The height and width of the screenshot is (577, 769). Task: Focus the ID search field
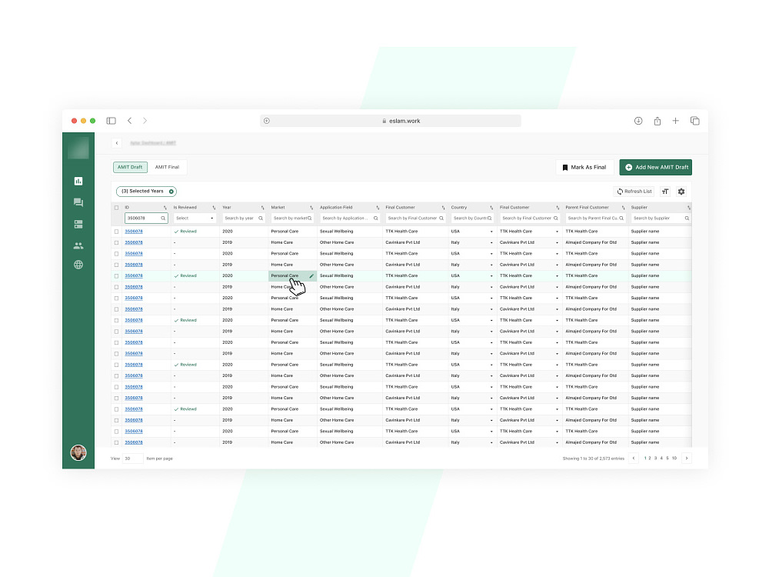tap(146, 218)
